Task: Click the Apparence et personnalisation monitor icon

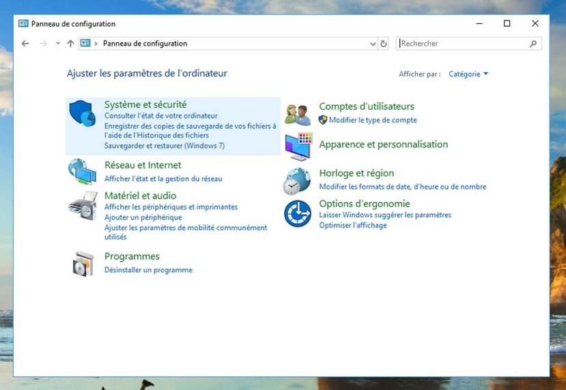Action: click(298, 147)
